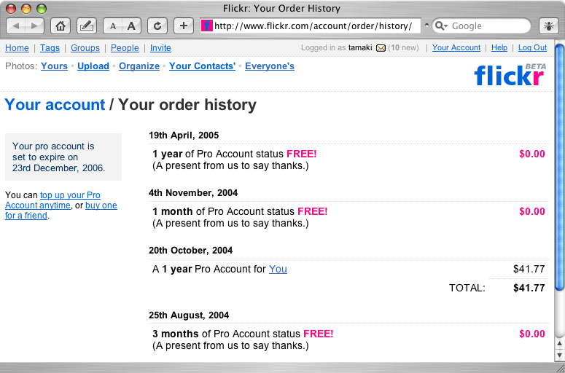Open Your Contacts' photos
The image size is (565, 373).
pos(202,66)
